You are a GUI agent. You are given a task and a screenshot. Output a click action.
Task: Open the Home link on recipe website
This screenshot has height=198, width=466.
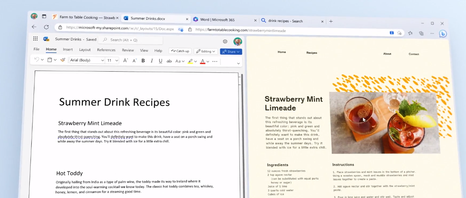pyautogui.click(x=282, y=52)
